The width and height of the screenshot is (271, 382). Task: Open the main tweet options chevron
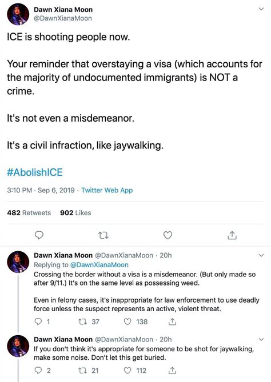pyautogui.click(x=261, y=9)
